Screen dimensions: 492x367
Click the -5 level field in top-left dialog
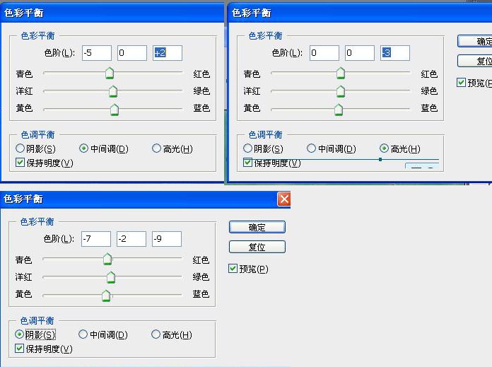click(97, 53)
